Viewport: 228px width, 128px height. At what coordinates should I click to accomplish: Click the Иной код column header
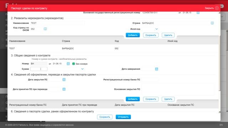172,41
